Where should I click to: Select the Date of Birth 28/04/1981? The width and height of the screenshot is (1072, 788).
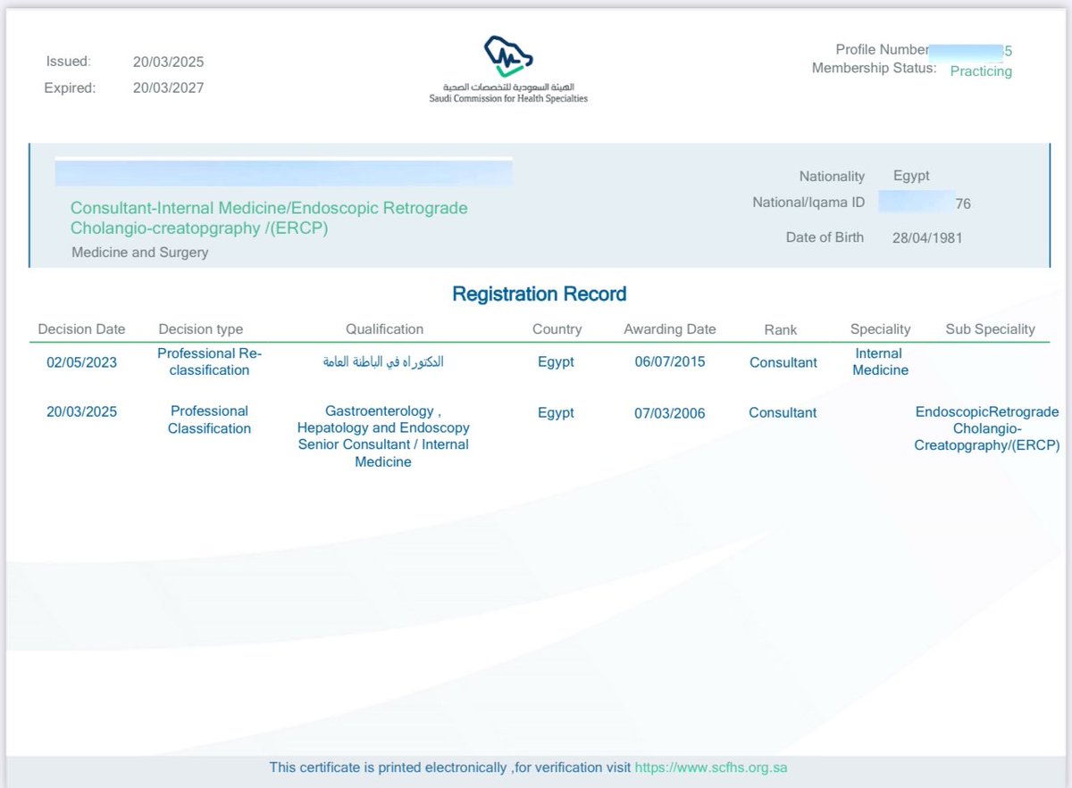point(929,237)
